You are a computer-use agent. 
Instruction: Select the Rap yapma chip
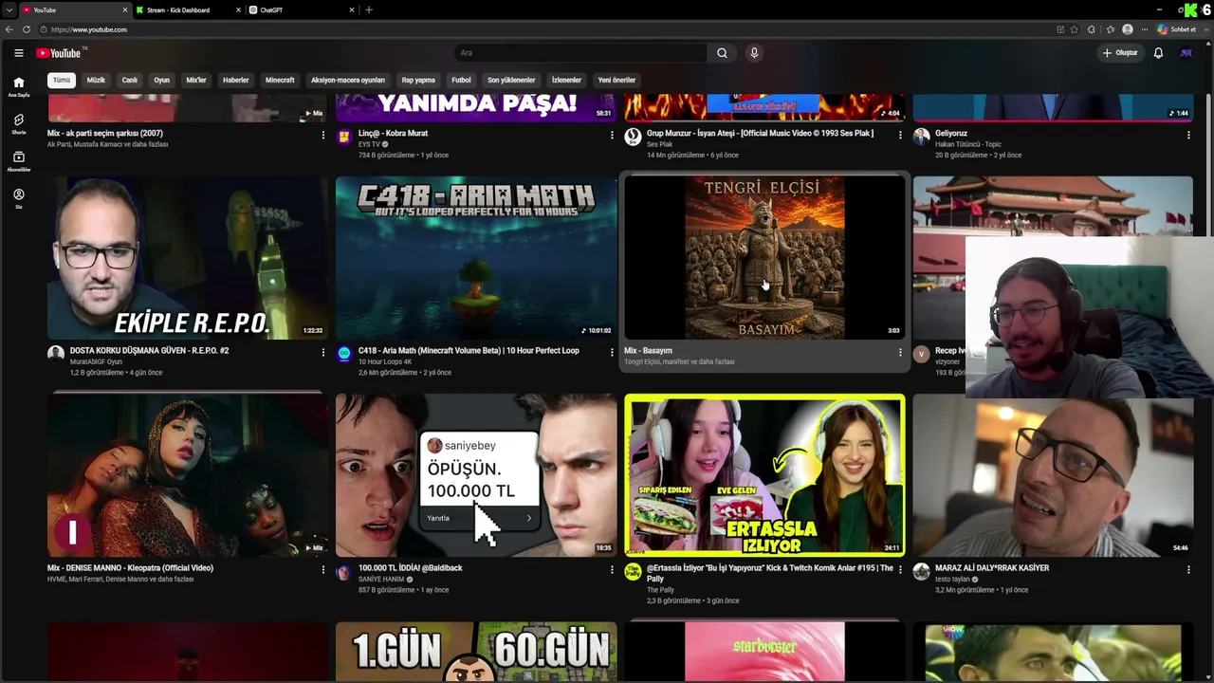[x=418, y=81]
